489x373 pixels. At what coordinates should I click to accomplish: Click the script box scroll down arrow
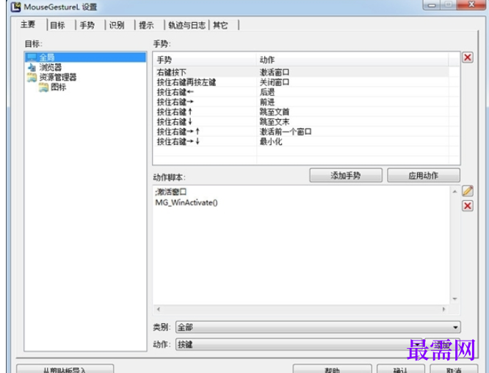pos(454,299)
